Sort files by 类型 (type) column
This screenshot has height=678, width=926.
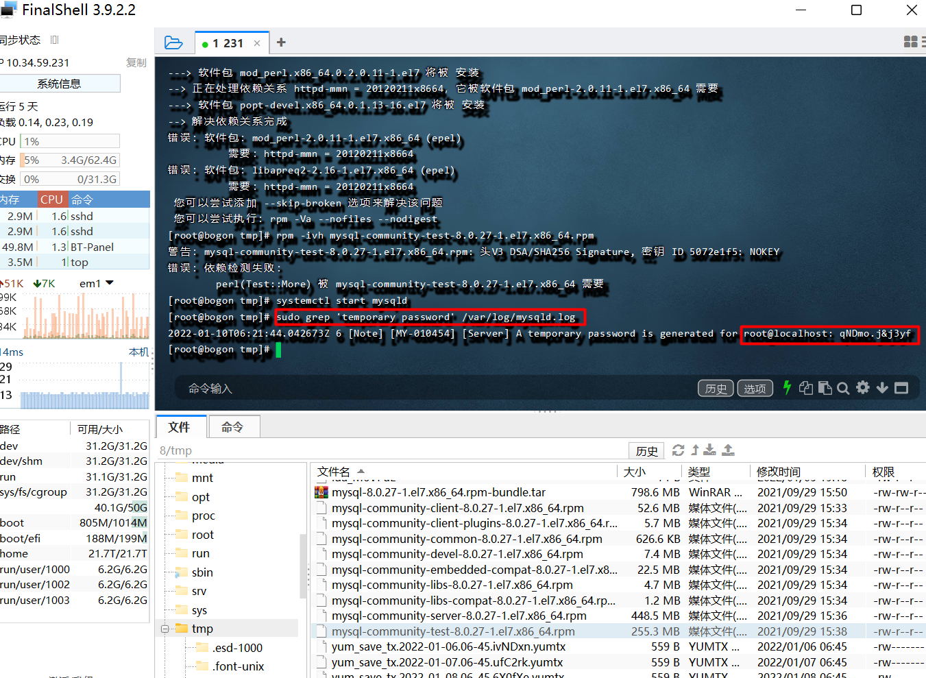pos(716,472)
